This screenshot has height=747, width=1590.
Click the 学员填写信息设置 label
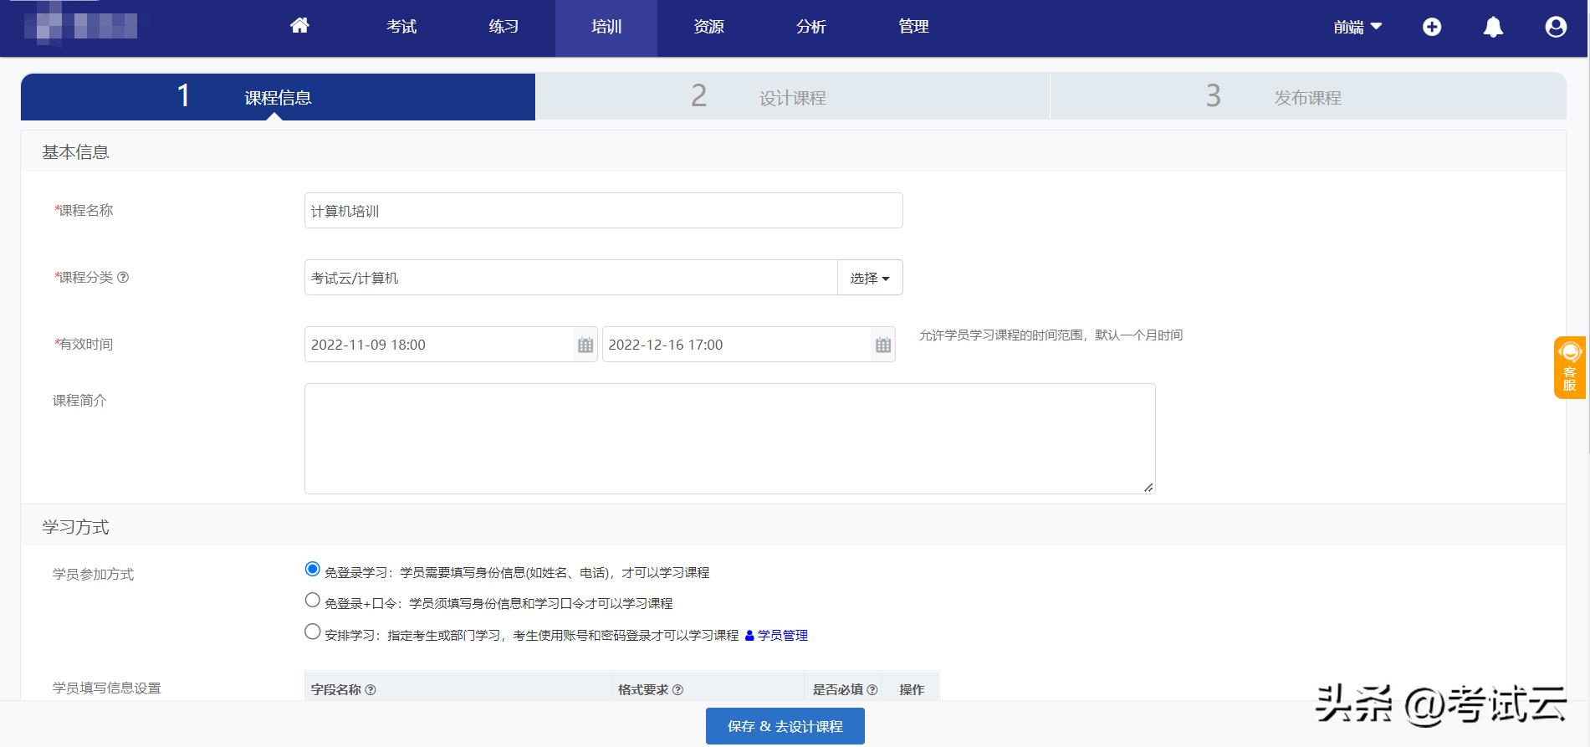[x=107, y=688]
